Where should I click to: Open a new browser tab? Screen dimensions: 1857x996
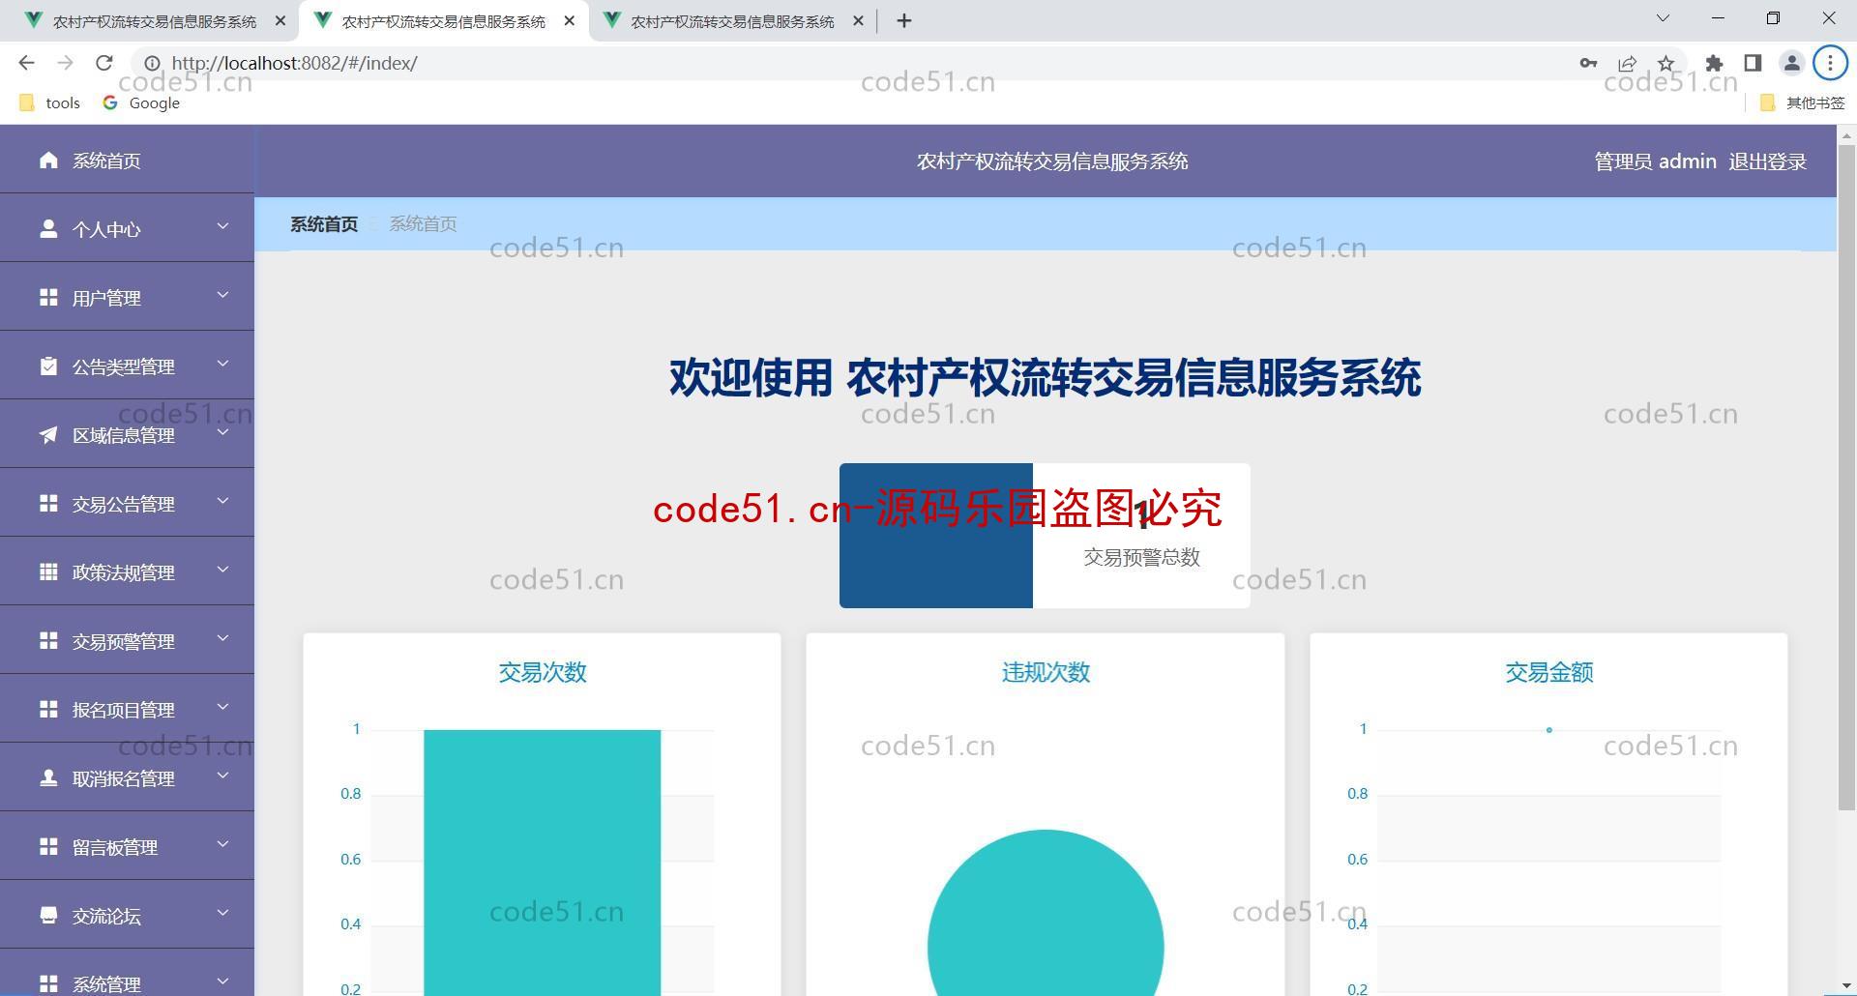tap(904, 20)
